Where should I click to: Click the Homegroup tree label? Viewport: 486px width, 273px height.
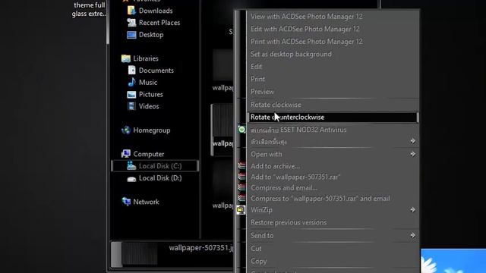tap(152, 130)
